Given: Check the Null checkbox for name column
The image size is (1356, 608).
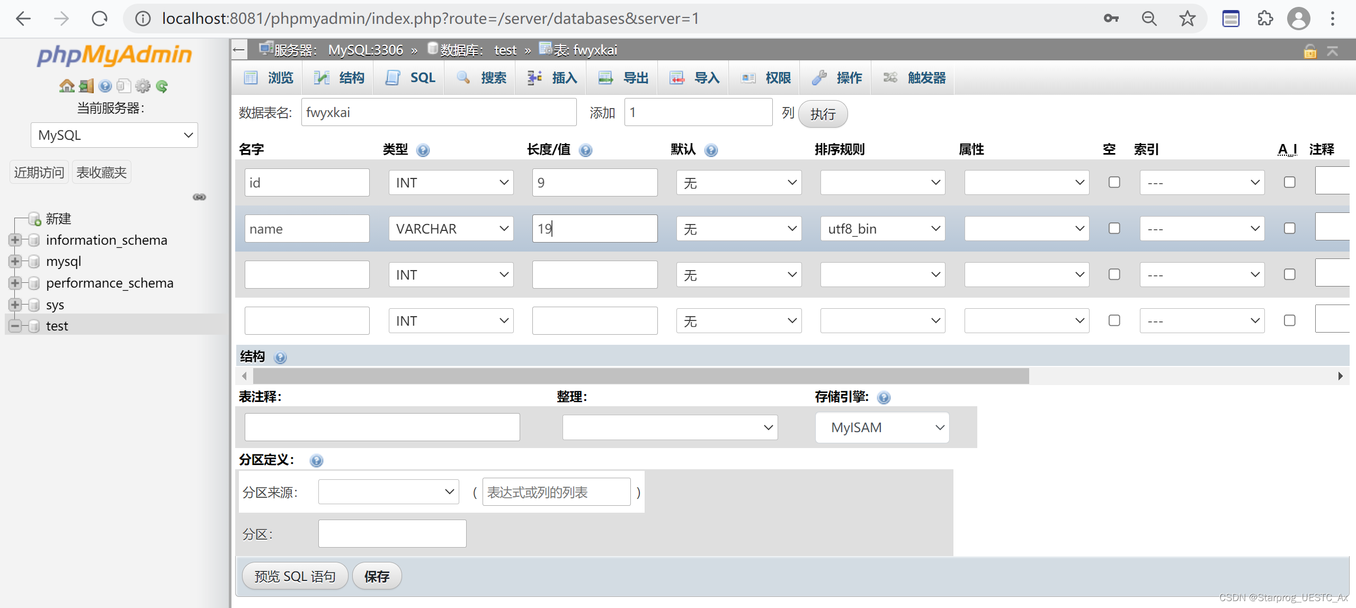Looking at the screenshot, I should (1114, 228).
